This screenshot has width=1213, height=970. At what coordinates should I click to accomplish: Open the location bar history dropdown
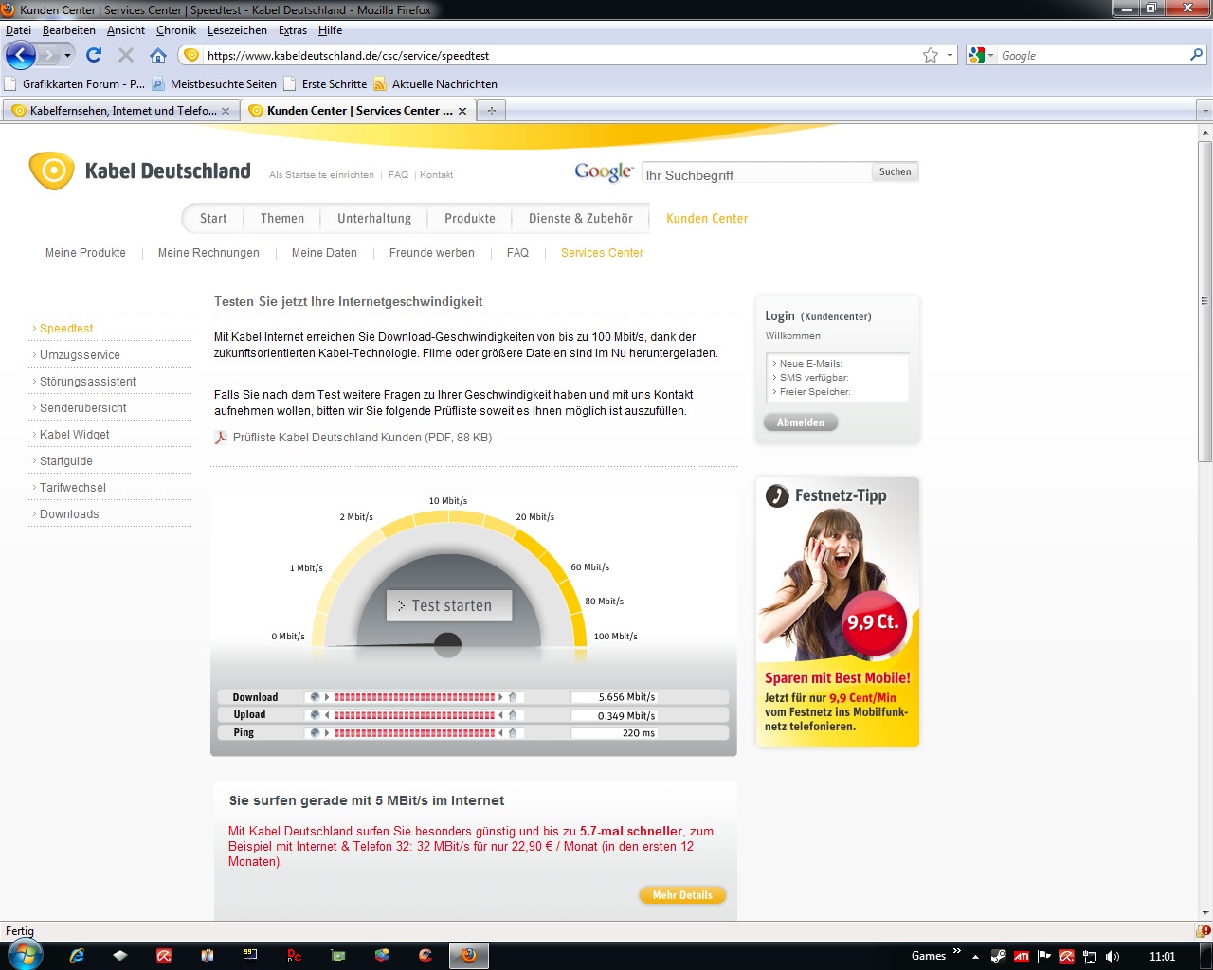point(950,55)
